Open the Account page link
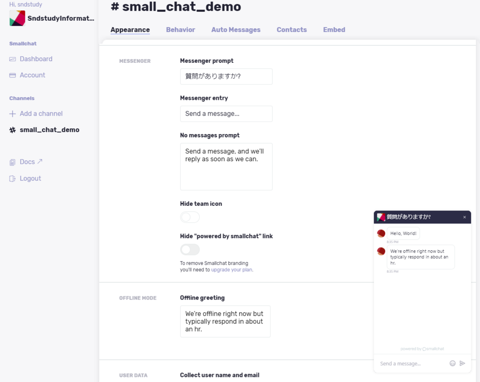Viewport: 480px width, 382px height. [x=32, y=75]
